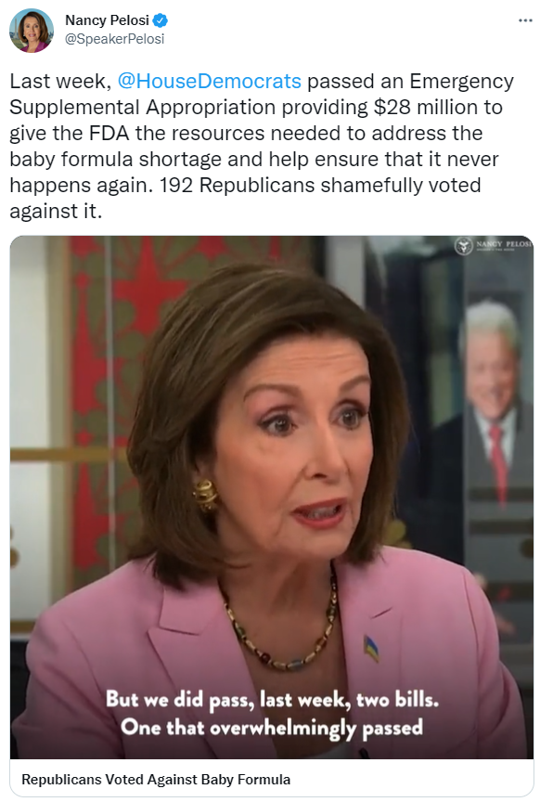Play the embedded Pelosi video

[271, 498]
